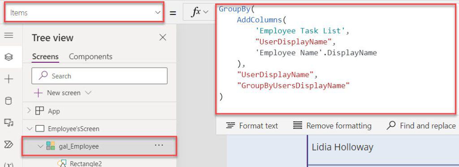The height and width of the screenshot is (167, 459).
Task: Select Lidia Holloway gallery item
Action: [x=342, y=147]
